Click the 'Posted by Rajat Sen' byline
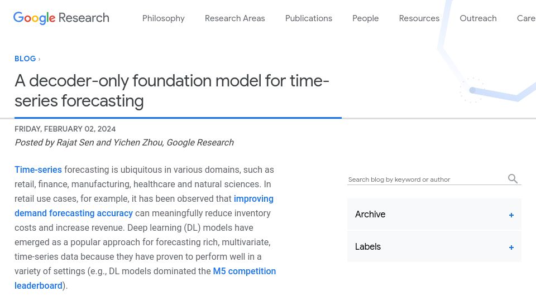536x301 pixels. tap(124, 143)
